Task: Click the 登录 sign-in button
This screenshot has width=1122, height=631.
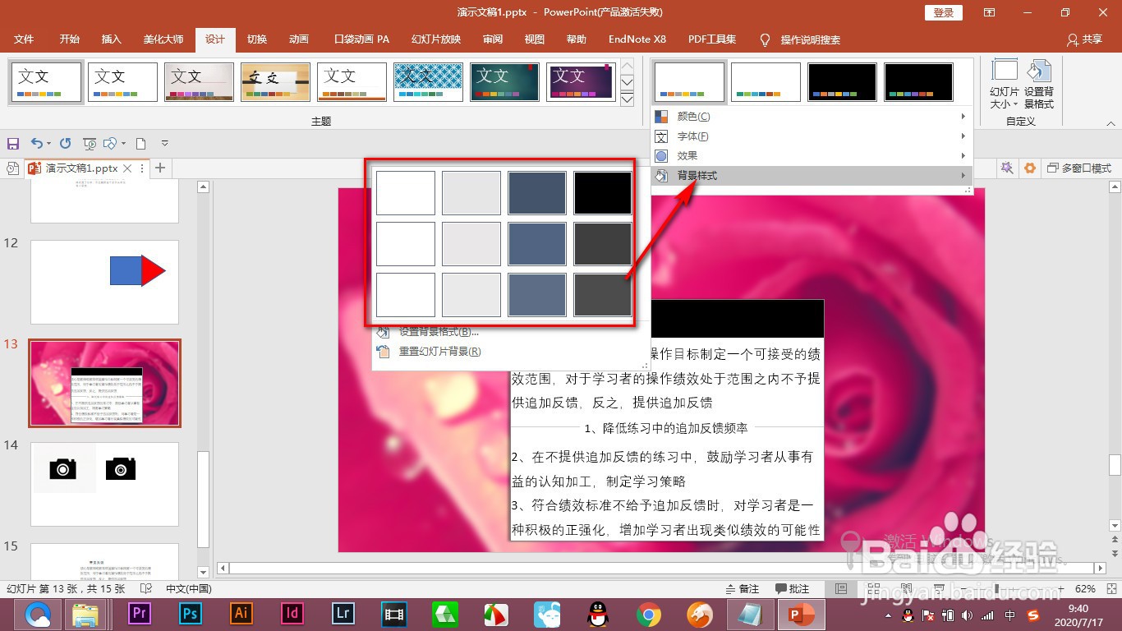Action: [944, 12]
